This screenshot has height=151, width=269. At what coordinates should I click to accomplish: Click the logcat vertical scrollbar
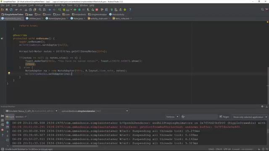268,131
